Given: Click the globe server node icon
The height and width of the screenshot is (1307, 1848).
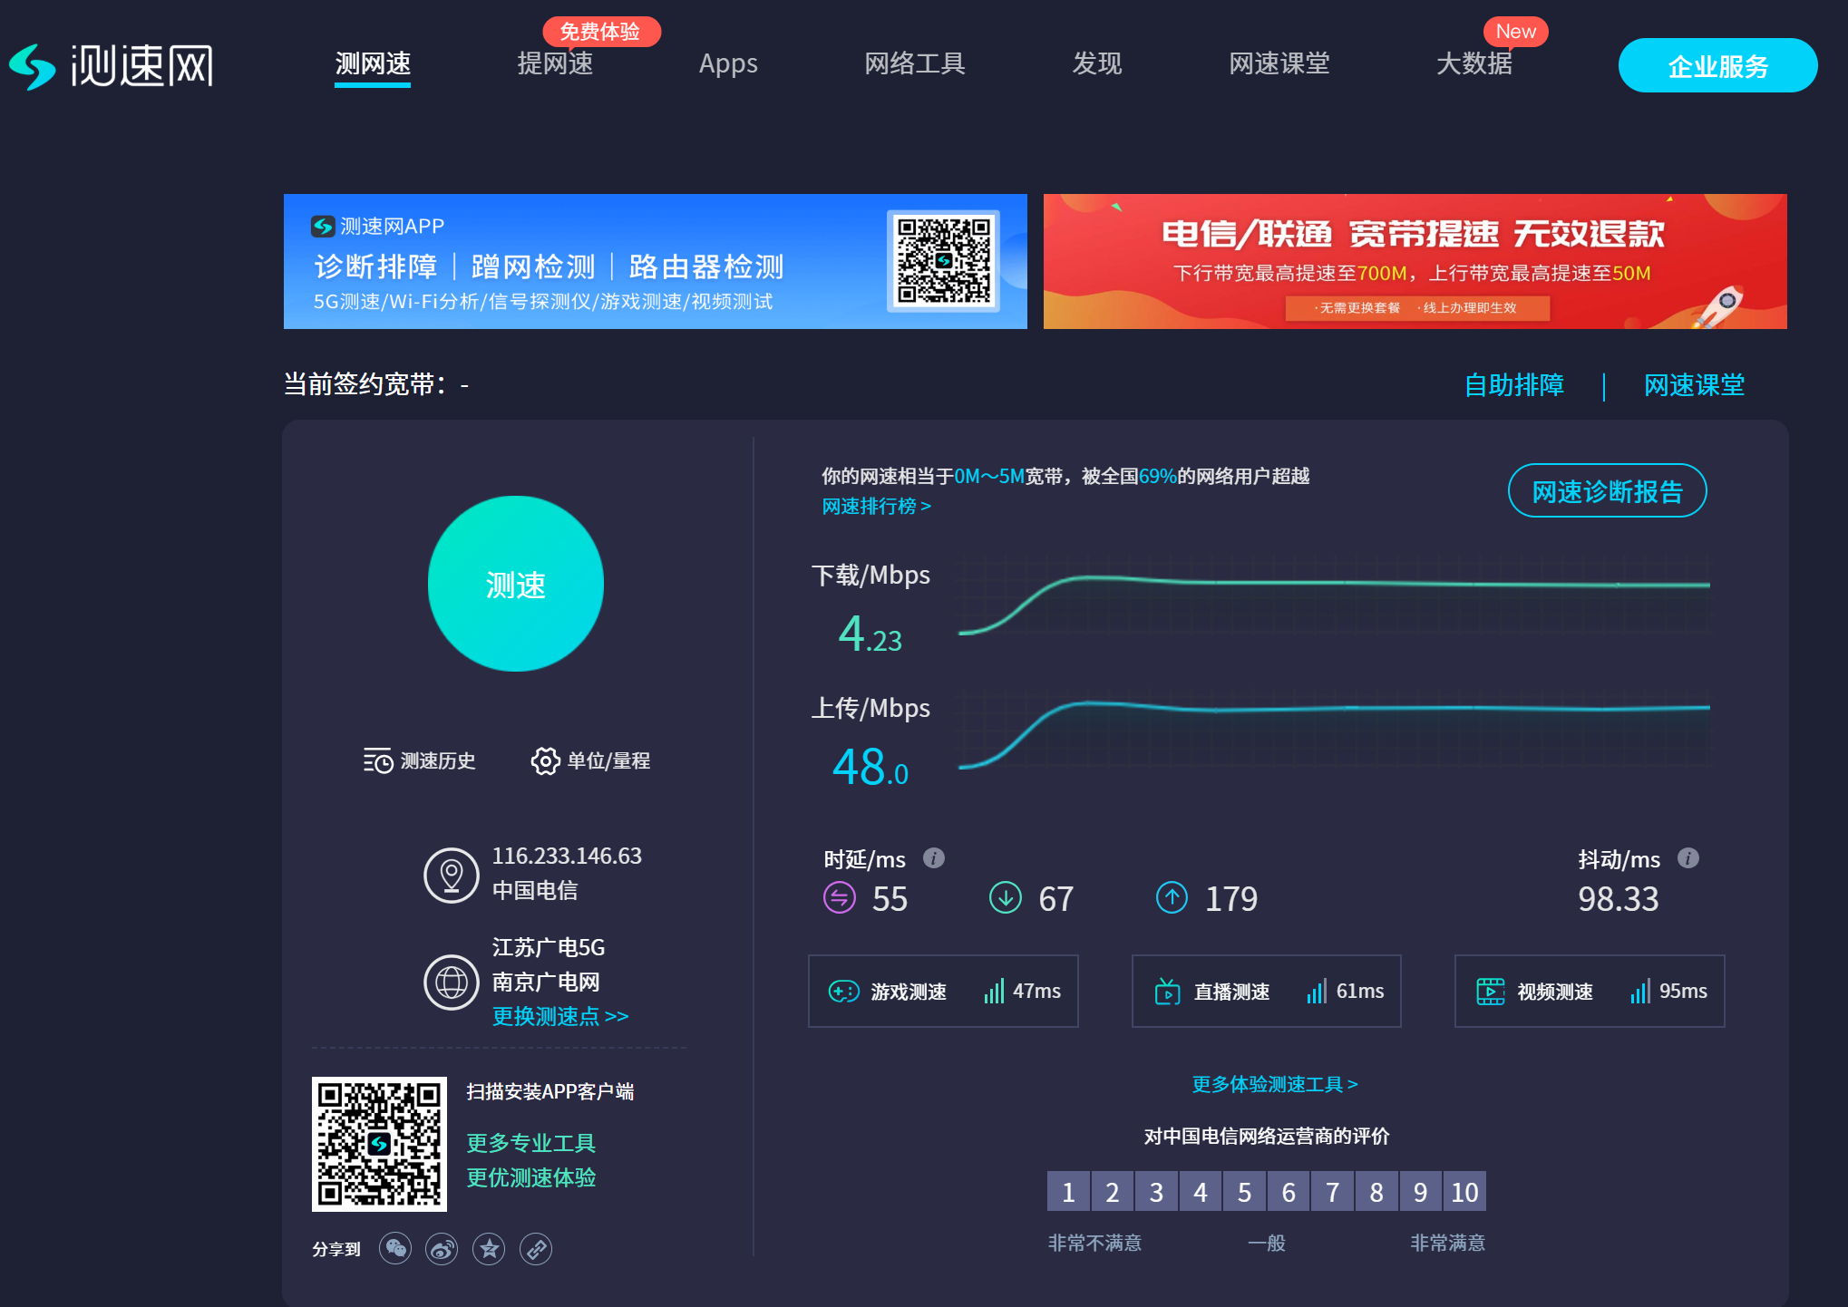Looking at the screenshot, I should coord(452,982).
